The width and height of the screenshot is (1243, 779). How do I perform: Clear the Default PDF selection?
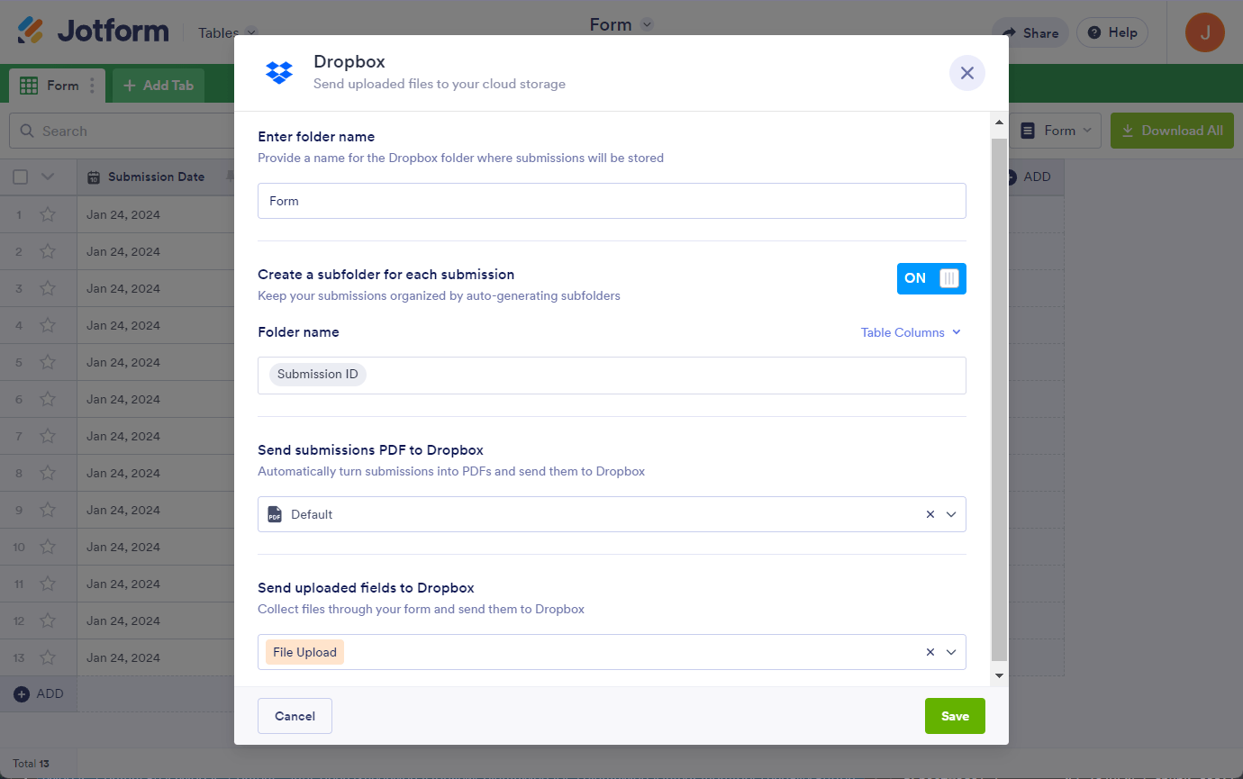pos(930,514)
